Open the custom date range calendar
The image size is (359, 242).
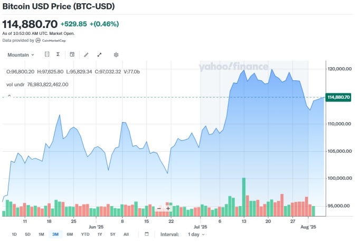tap(146, 234)
